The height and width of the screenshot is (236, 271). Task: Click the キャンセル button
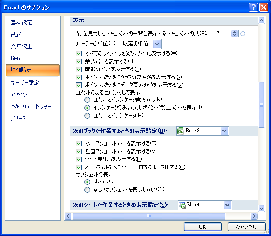[246, 226]
